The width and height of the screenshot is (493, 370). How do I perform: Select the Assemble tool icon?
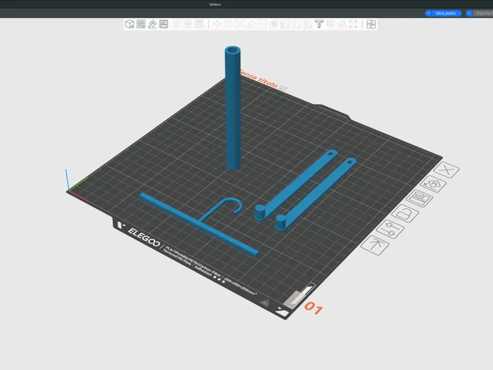pos(353,24)
